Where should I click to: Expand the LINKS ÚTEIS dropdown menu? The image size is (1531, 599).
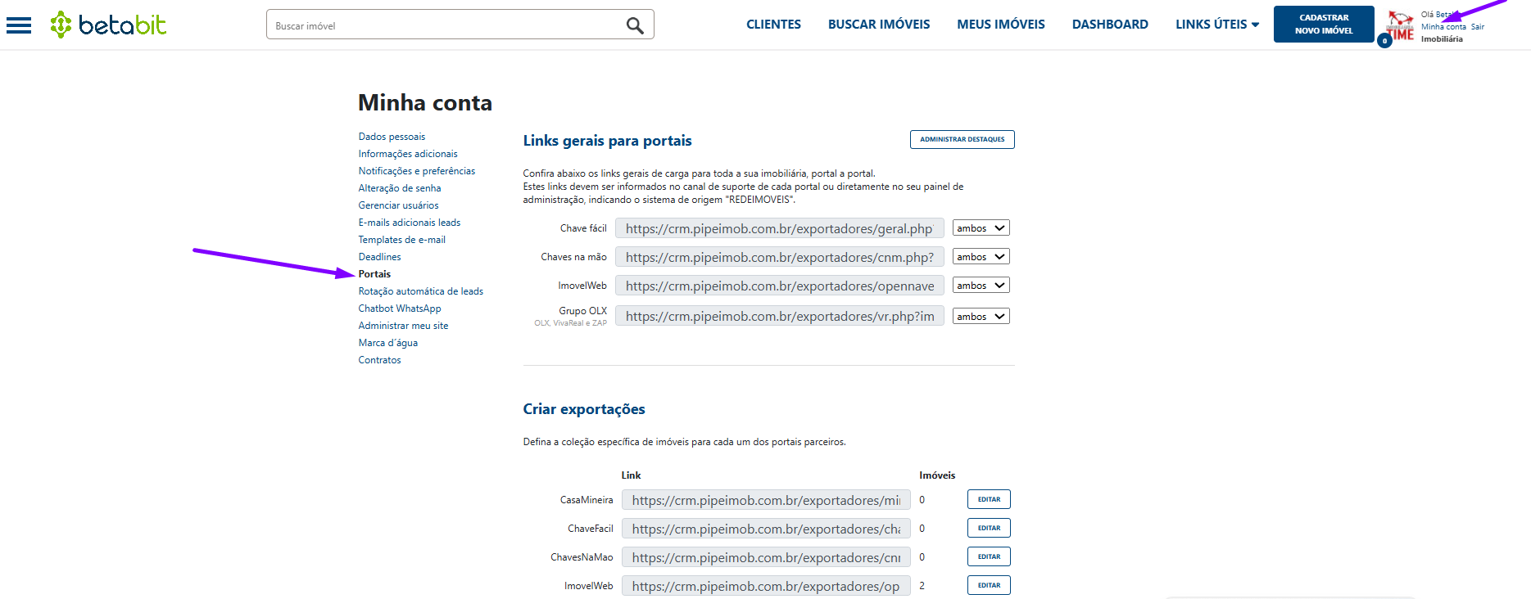coord(1216,25)
